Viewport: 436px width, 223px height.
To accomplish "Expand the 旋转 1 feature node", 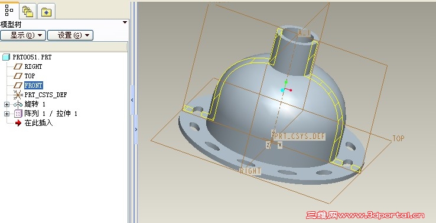I will point(6,104).
